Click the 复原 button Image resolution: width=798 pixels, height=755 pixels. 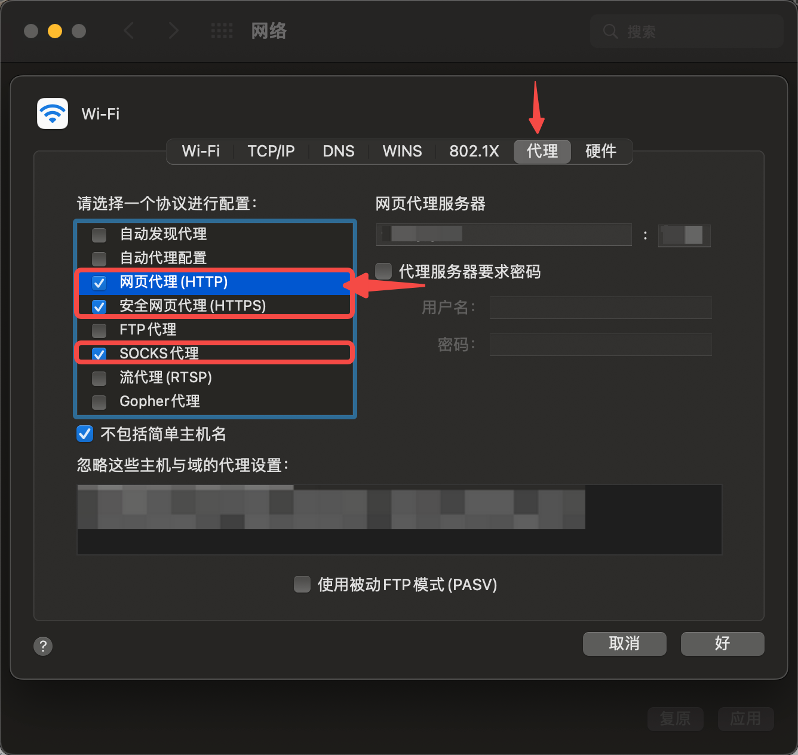pos(676,719)
